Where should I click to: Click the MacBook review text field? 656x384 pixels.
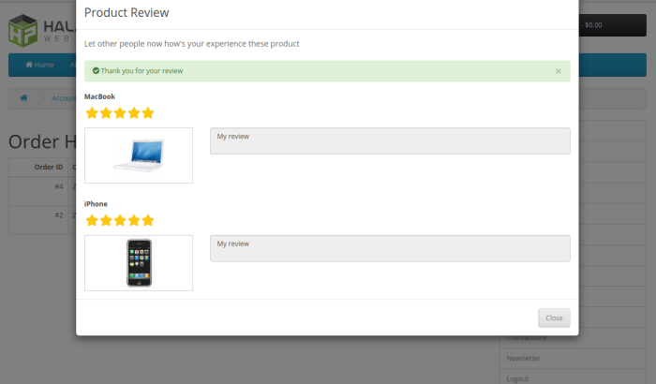[390, 141]
